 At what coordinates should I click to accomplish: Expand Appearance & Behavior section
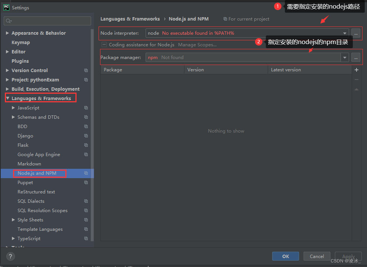coord(7,33)
